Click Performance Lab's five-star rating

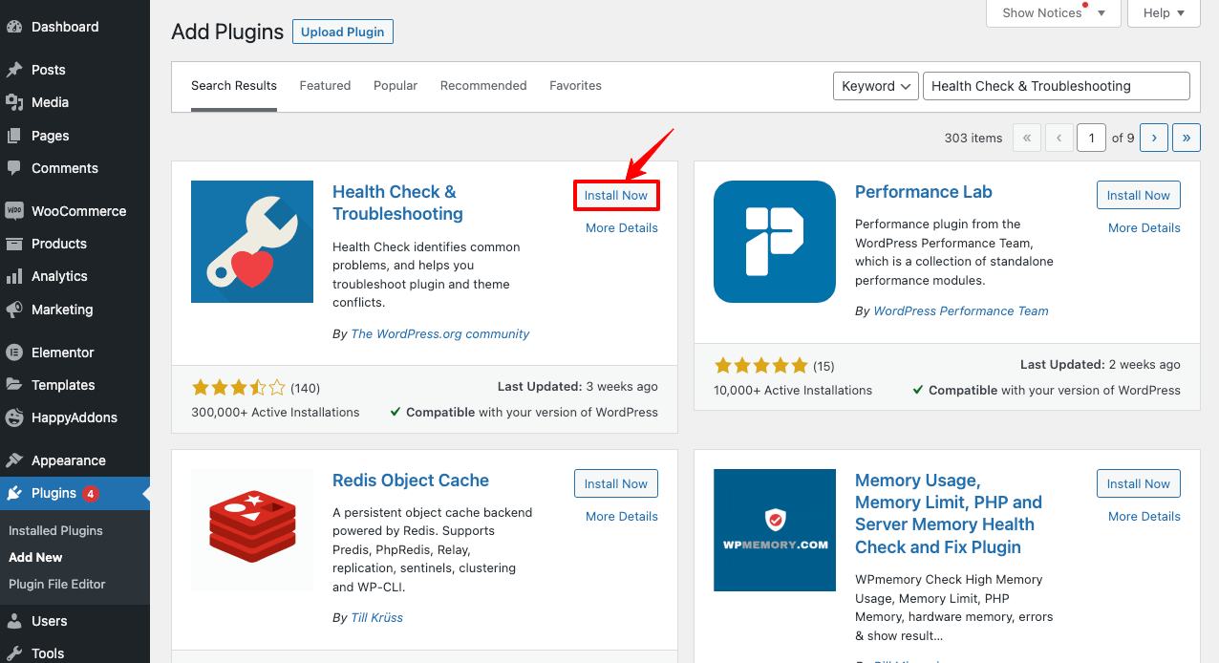(x=761, y=365)
